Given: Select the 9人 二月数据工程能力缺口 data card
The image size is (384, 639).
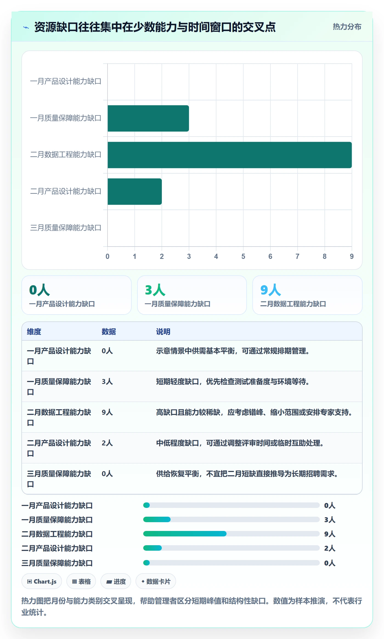Looking at the screenshot, I should [x=307, y=295].
